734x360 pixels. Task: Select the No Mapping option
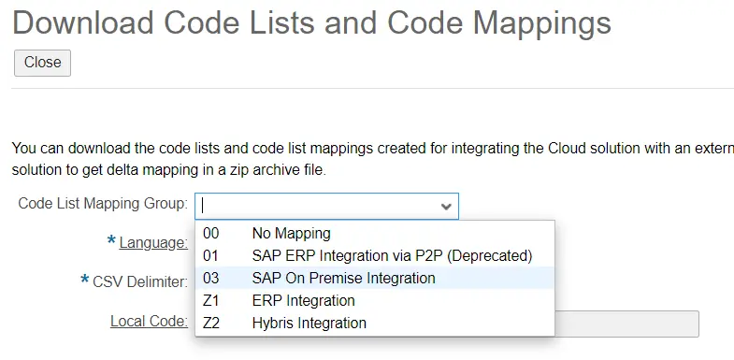375,233
